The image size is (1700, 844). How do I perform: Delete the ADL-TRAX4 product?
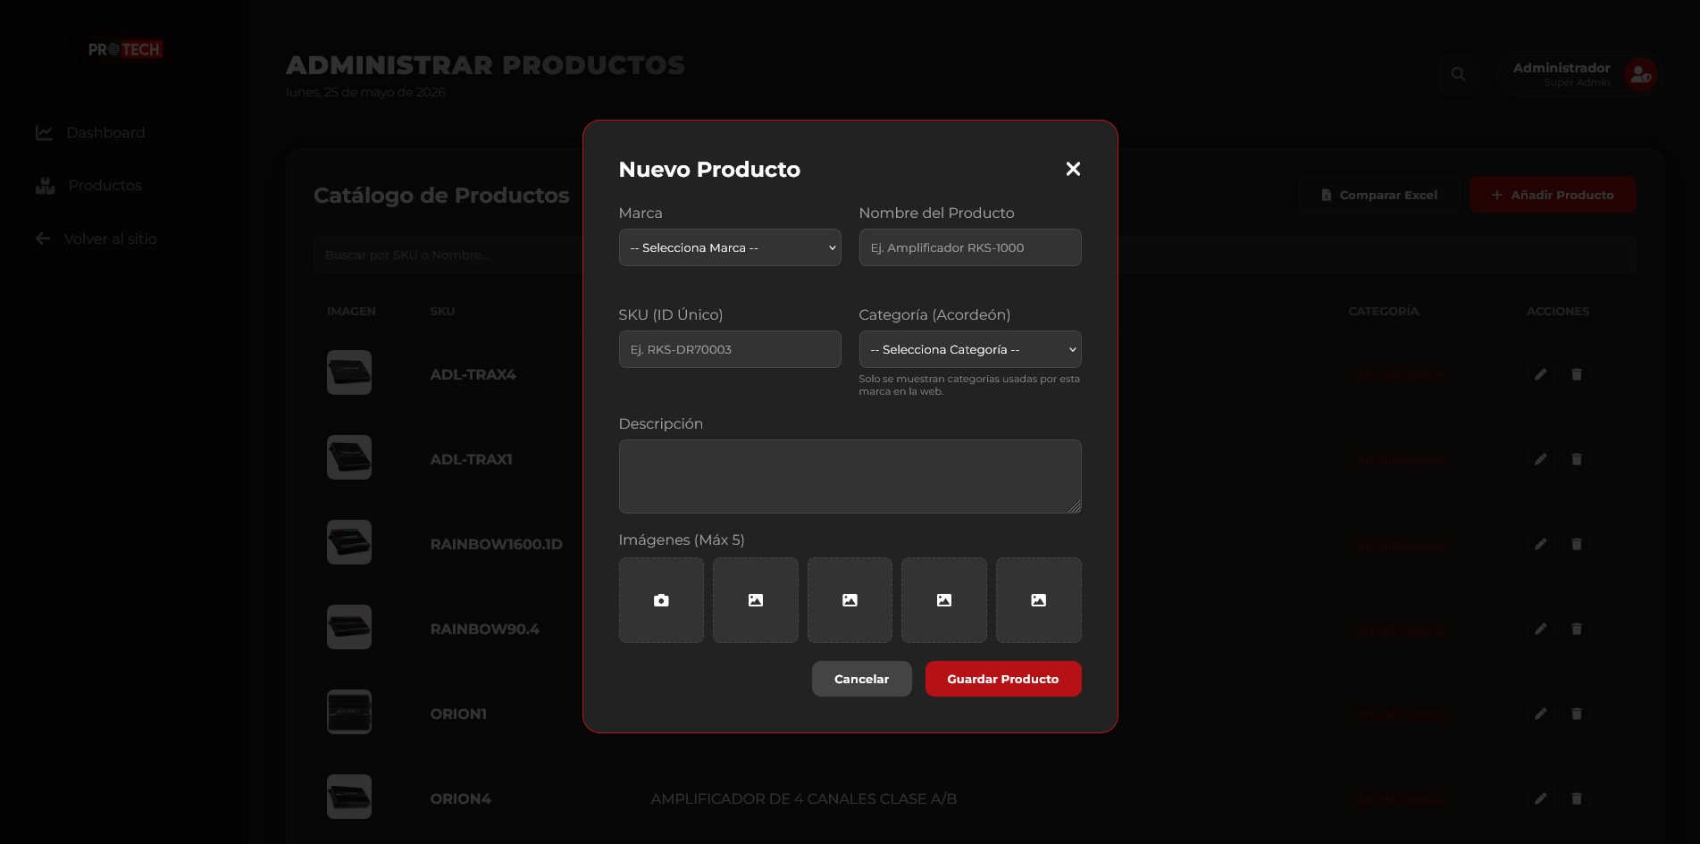click(1577, 374)
